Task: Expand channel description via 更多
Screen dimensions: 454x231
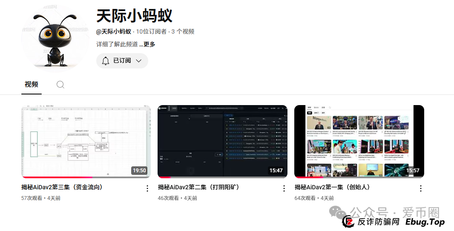Action: coord(149,44)
